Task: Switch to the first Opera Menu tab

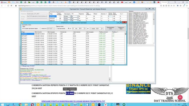Action: pyautogui.click(x=4, y=2)
